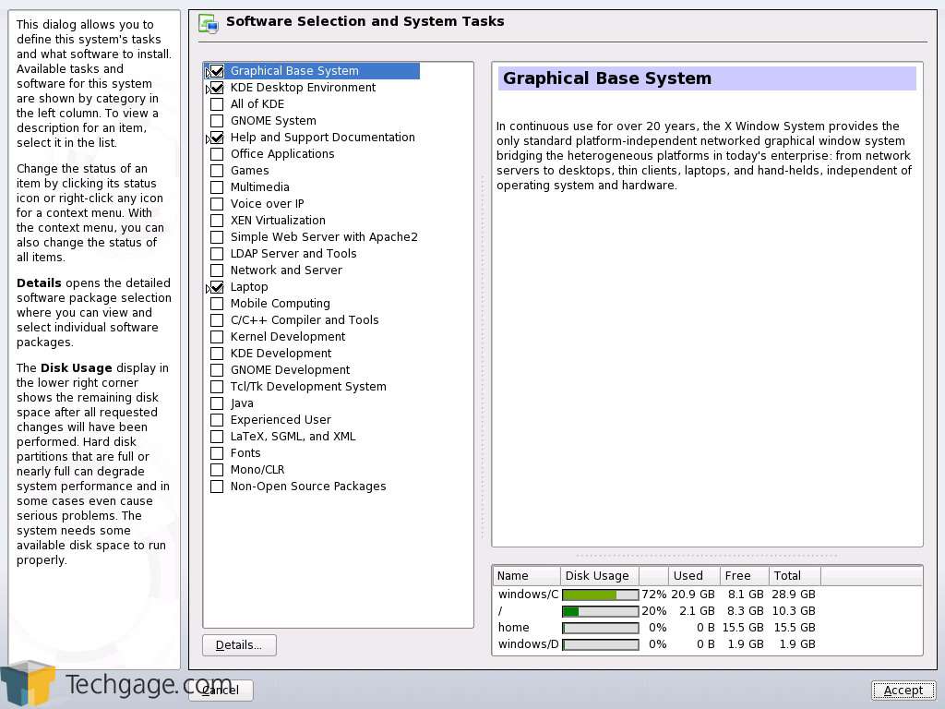This screenshot has height=709, width=945.
Task: Enable the Voice over IP checkbox
Action: point(216,204)
